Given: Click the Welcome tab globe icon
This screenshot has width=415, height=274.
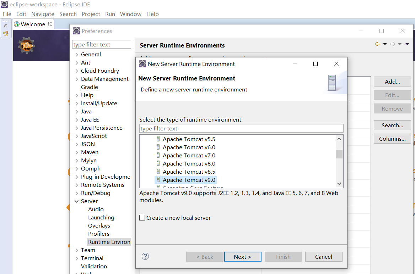Looking at the screenshot, I should pos(17,24).
